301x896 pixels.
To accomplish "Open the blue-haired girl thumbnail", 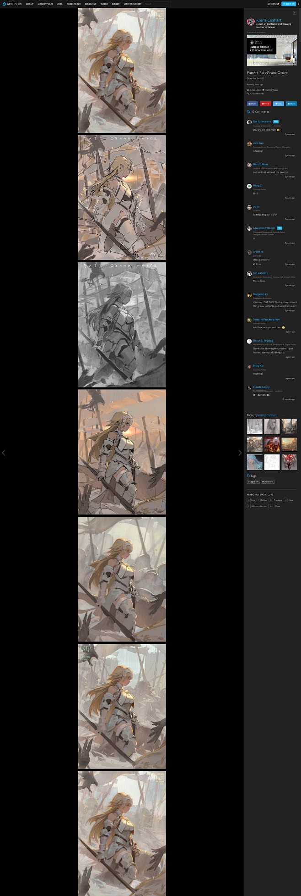I will (255, 462).
